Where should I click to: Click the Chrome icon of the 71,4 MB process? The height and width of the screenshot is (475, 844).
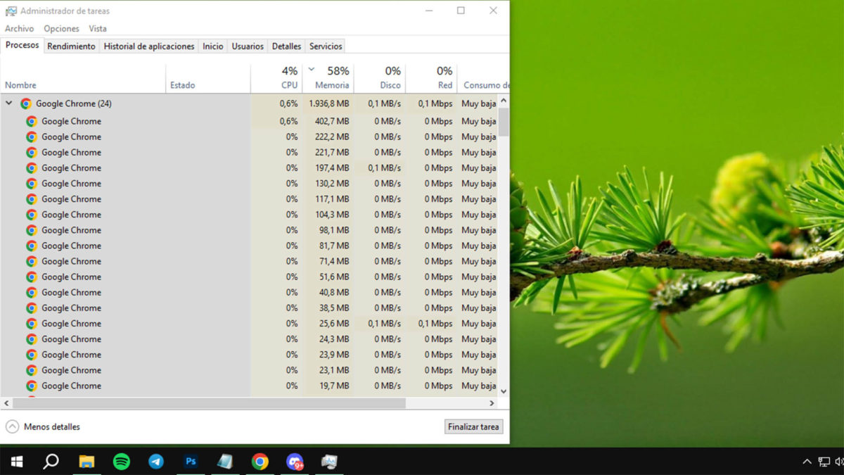click(32, 261)
